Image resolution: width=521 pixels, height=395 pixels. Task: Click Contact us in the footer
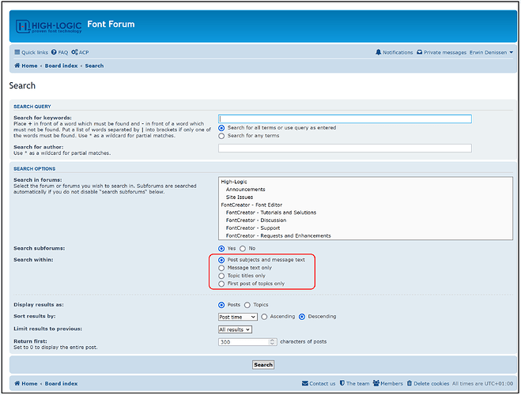pos(319,383)
